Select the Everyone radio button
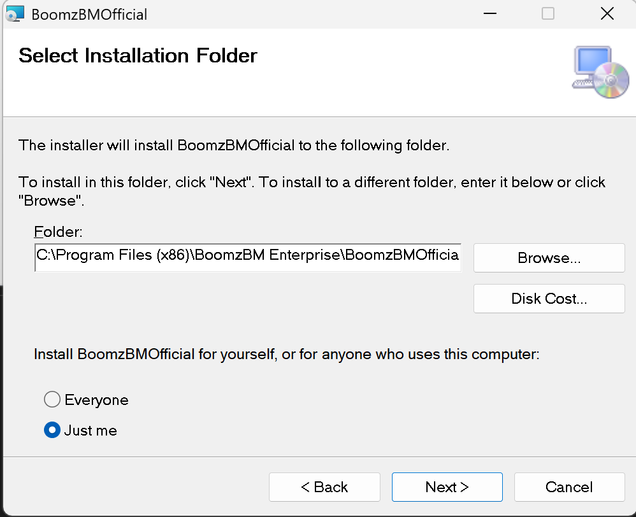The image size is (636, 517). pos(52,400)
